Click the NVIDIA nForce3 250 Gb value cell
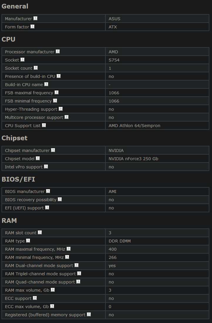212x323 pixels. 157,159
